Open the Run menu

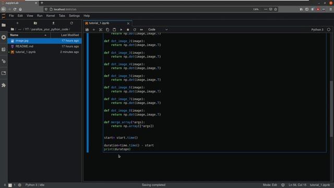[x=40, y=16]
